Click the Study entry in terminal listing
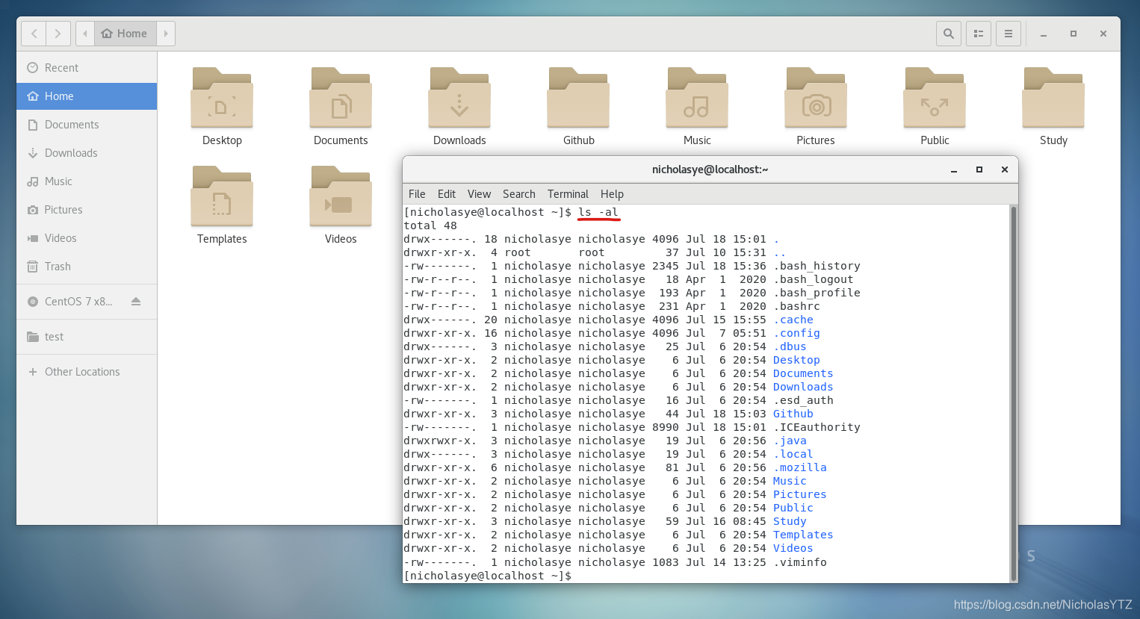The height and width of the screenshot is (619, 1140). 790,521
